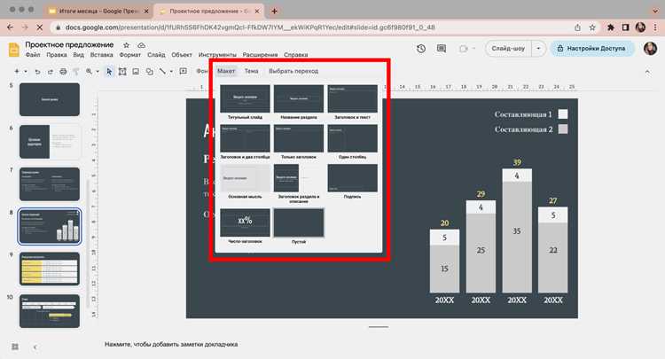The image size is (665, 359).
Task: Undo the last action
Action: pyautogui.click(x=37, y=72)
